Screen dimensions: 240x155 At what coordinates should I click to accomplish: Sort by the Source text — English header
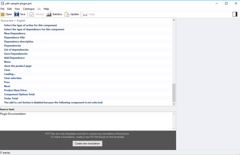pyautogui.click(x=13, y=21)
